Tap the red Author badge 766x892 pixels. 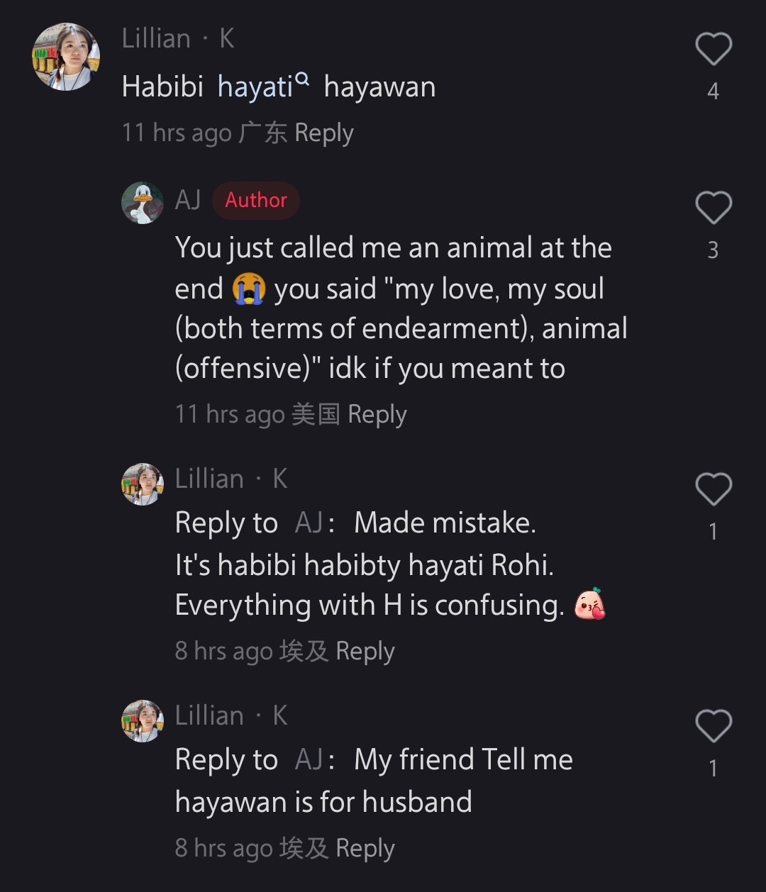(256, 200)
